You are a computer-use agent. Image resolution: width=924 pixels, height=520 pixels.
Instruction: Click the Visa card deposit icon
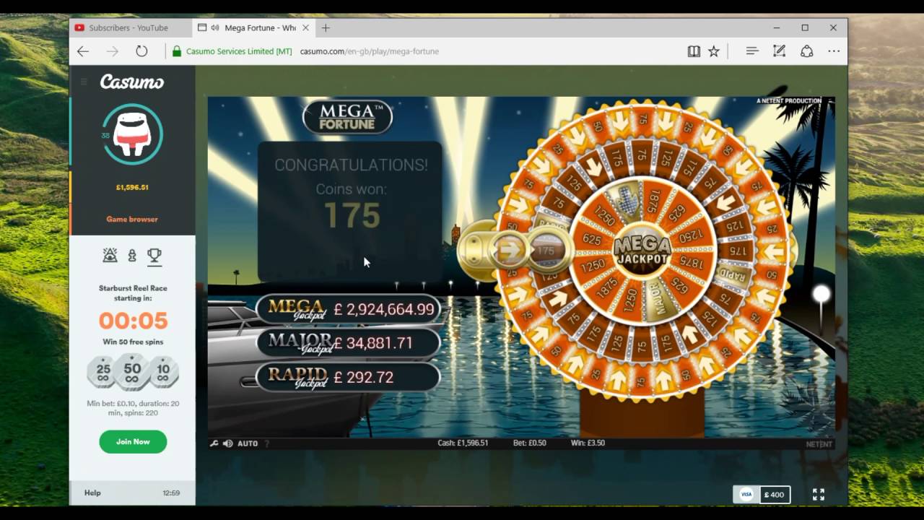click(x=746, y=495)
